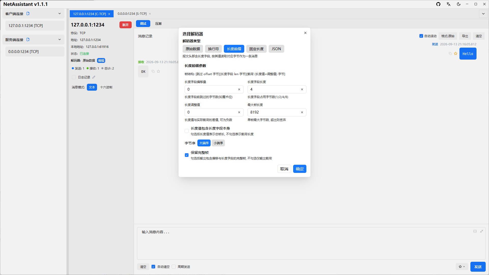Close the 127.0.0.1:1234 [C-TCP] tab
Screen dimensions: 489x275
pos(109,14)
